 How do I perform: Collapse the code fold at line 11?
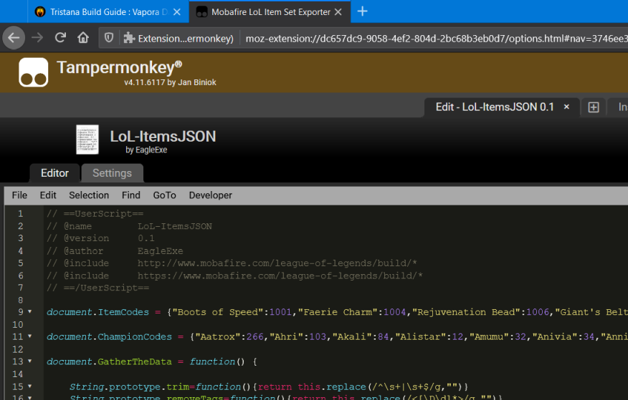point(30,336)
